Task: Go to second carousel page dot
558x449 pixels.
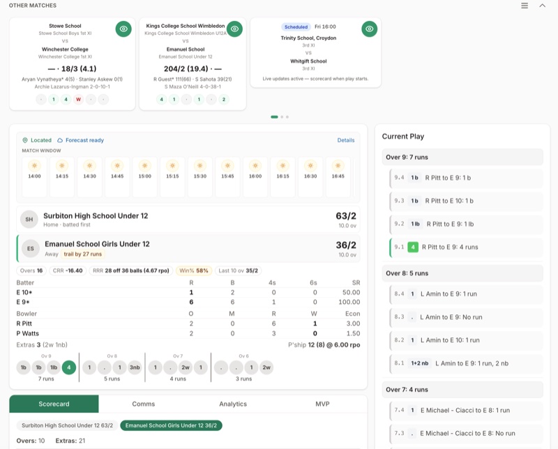Action: [x=282, y=116]
